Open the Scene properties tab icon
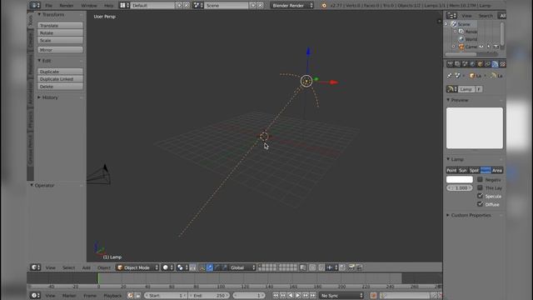The height and width of the screenshot is (300, 533). [465, 64]
